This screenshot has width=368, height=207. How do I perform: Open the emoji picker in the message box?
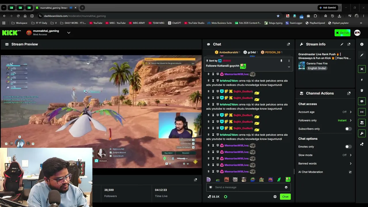286,187
